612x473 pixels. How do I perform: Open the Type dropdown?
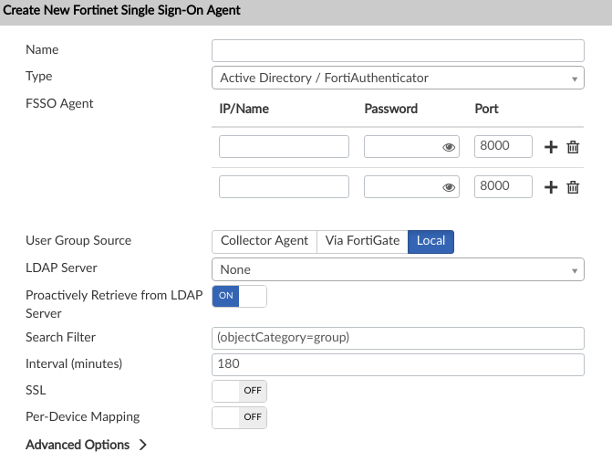coord(397,78)
